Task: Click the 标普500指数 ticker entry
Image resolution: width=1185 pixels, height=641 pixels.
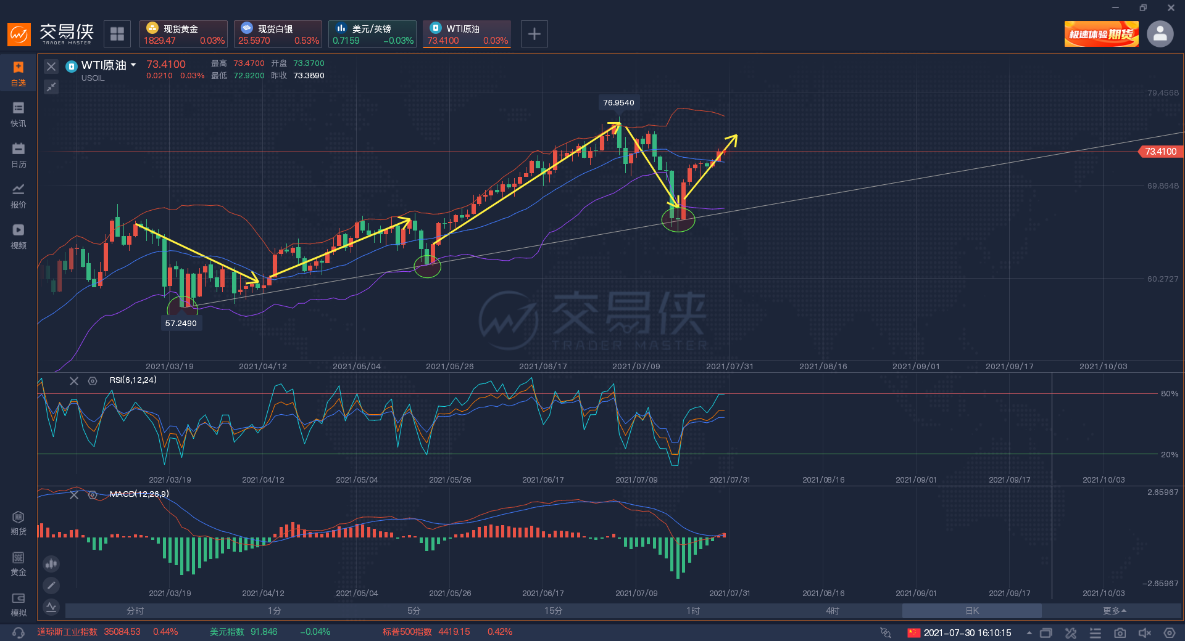Action: pos(447,632)
